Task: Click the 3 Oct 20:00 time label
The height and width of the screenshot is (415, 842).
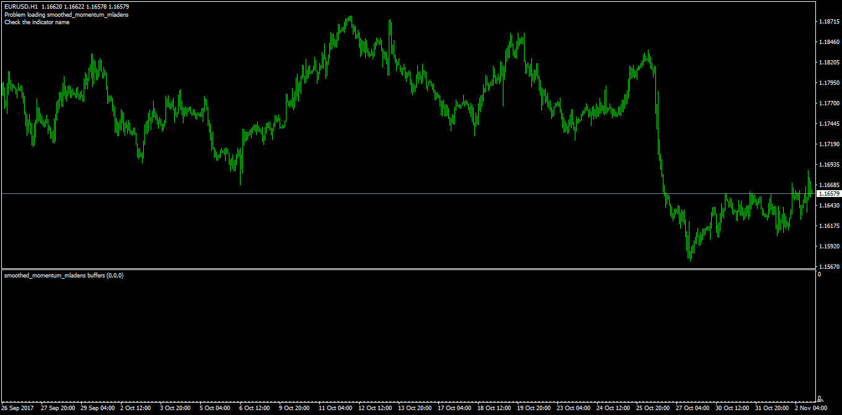Action: tap(175, 408)
